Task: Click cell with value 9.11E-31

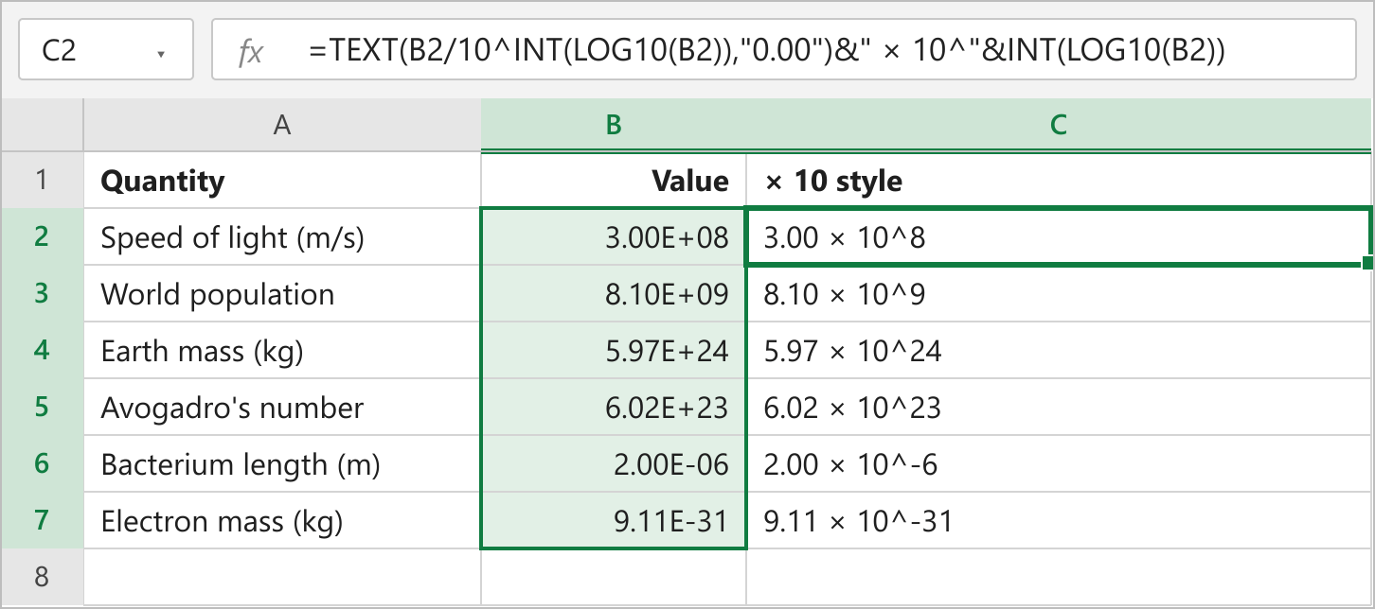Action: (x=614, y=520)
